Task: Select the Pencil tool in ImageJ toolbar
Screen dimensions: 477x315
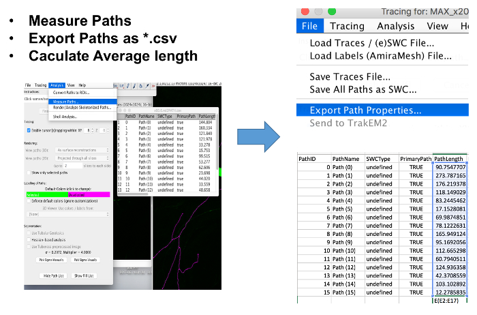Action: pos(128,86)
